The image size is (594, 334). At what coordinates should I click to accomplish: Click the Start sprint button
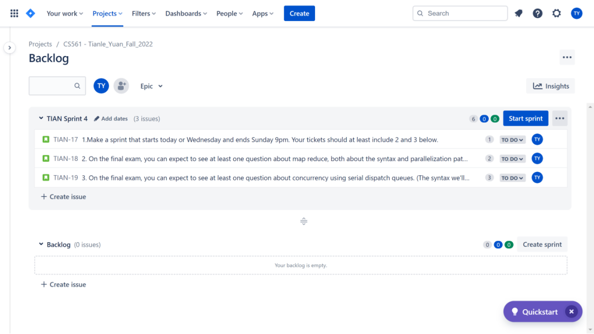[x=525, y=119]
